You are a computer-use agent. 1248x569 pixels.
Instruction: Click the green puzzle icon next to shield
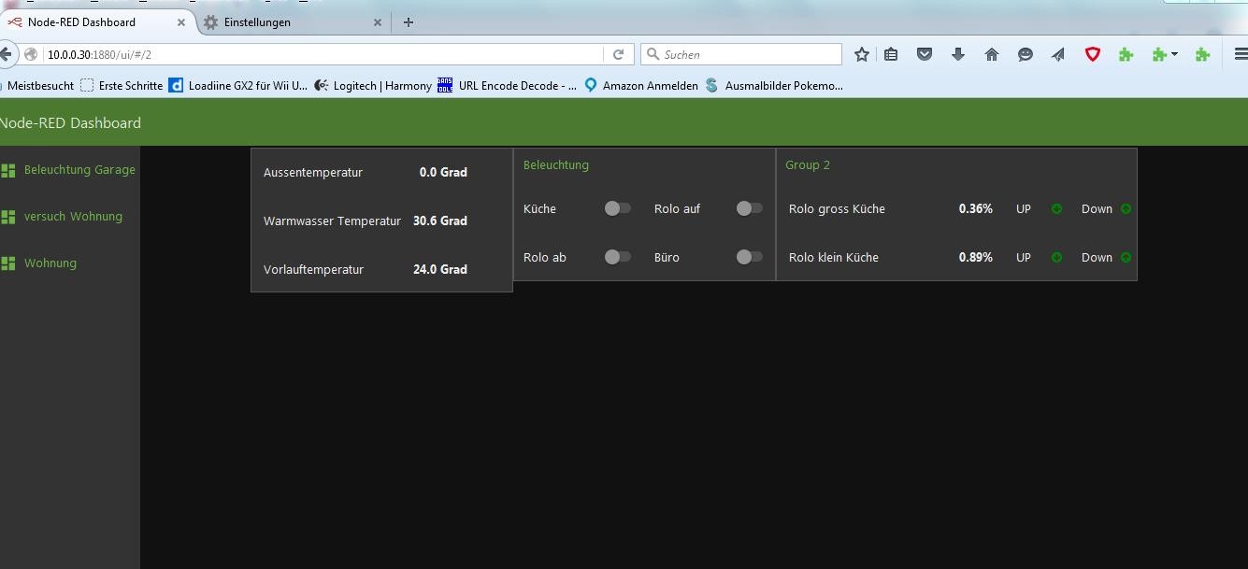coord(1126,54)
